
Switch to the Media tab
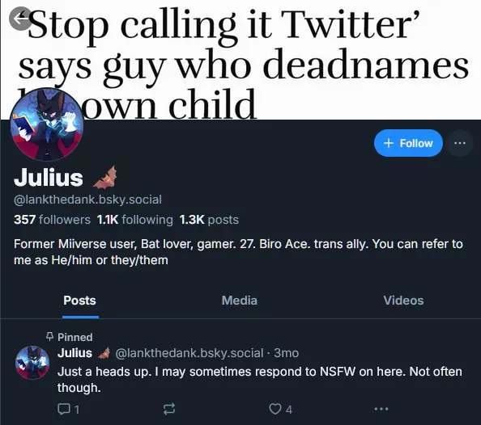point(239,301)
